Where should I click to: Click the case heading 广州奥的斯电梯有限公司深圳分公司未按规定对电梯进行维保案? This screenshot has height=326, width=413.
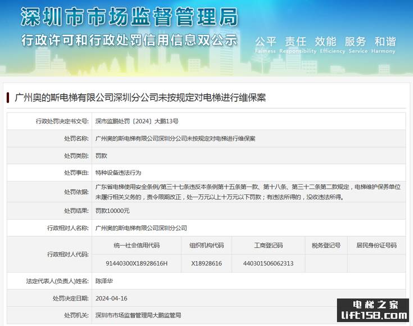coord(140,97)
